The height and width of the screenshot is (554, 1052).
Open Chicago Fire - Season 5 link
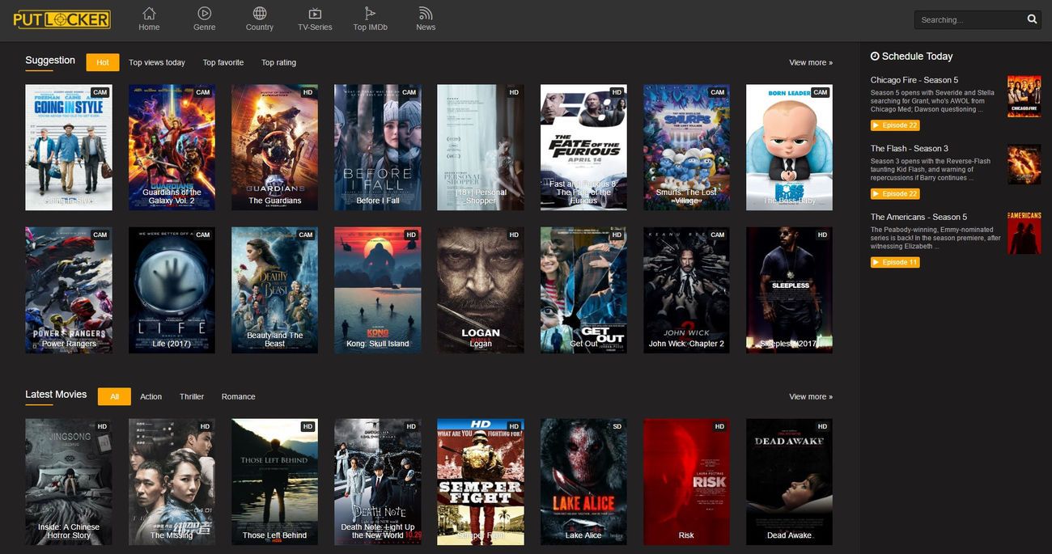(x=914, y=80)
